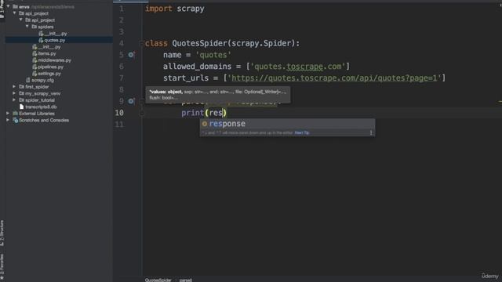502x282 pixels.
Task: Click allowed_domains variable name
Action: [x=197, y=67]
